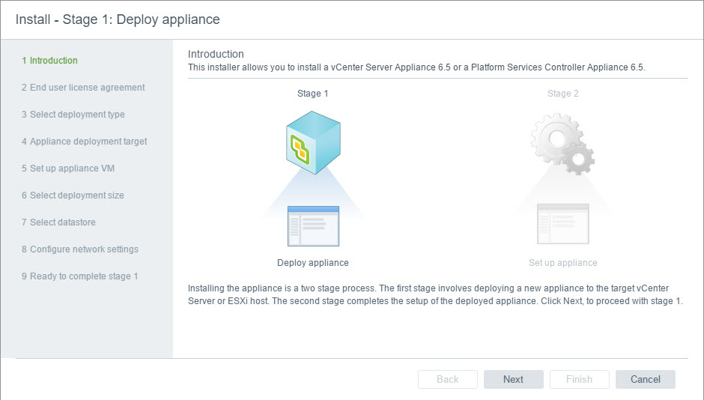Click the Set up appliance caption
The height and width of the screenshot is (400, 704).
click(x=562, y=263)
